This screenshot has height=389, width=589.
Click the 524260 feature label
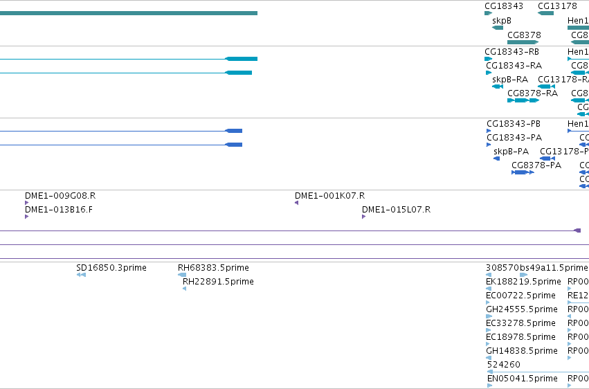504,365
